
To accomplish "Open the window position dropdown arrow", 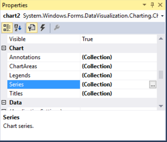I will tap(144, 5).
